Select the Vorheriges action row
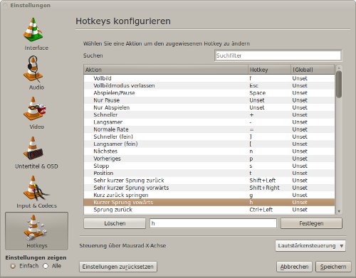 (209, 159)
